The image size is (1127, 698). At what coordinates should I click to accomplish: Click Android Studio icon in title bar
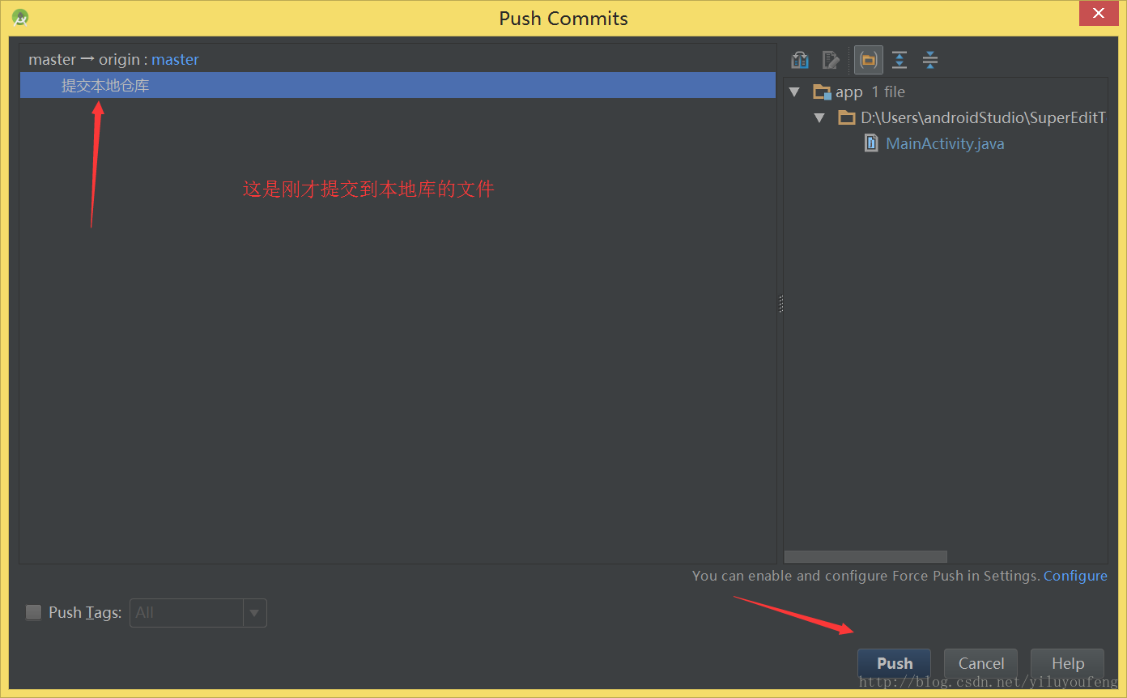click(x=21, y=17)
